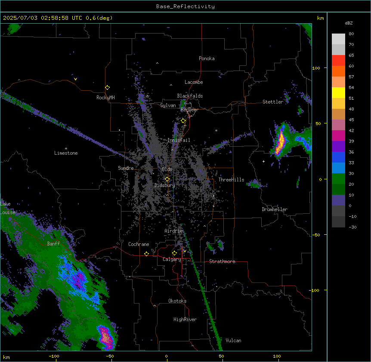The width and height of the screenshot is (371, 362).
Task: Click the magenta storm core at bottom-left
Action: tap(106, 337)
